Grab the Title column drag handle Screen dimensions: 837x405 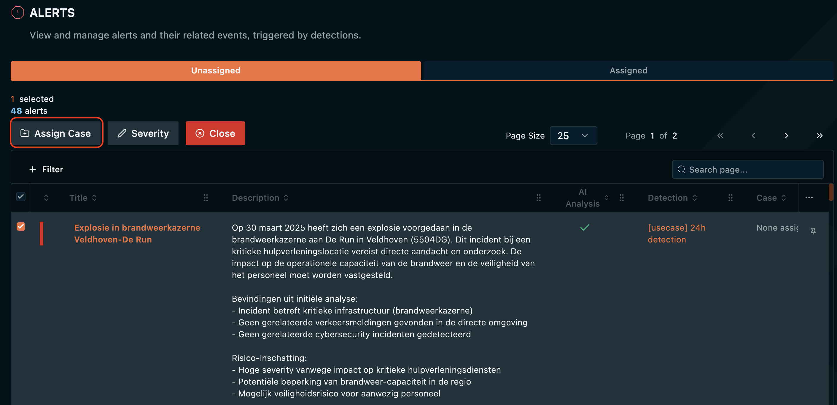[206, 198]
